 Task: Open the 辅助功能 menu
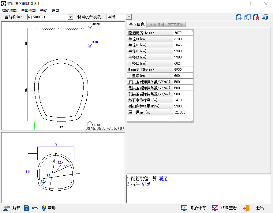pos(9,11)
